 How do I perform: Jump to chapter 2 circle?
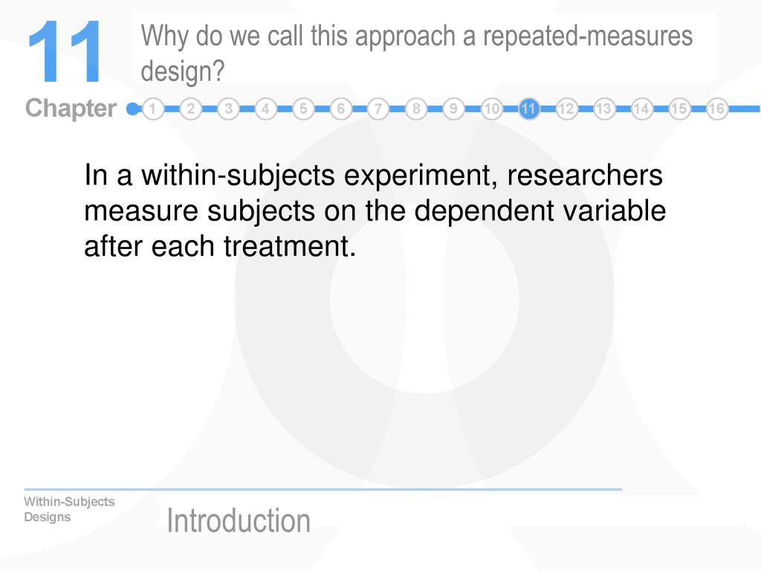(191, 109)
